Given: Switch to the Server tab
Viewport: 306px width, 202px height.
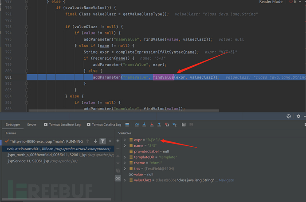Looking at the screenshot, I should point(32,125).
